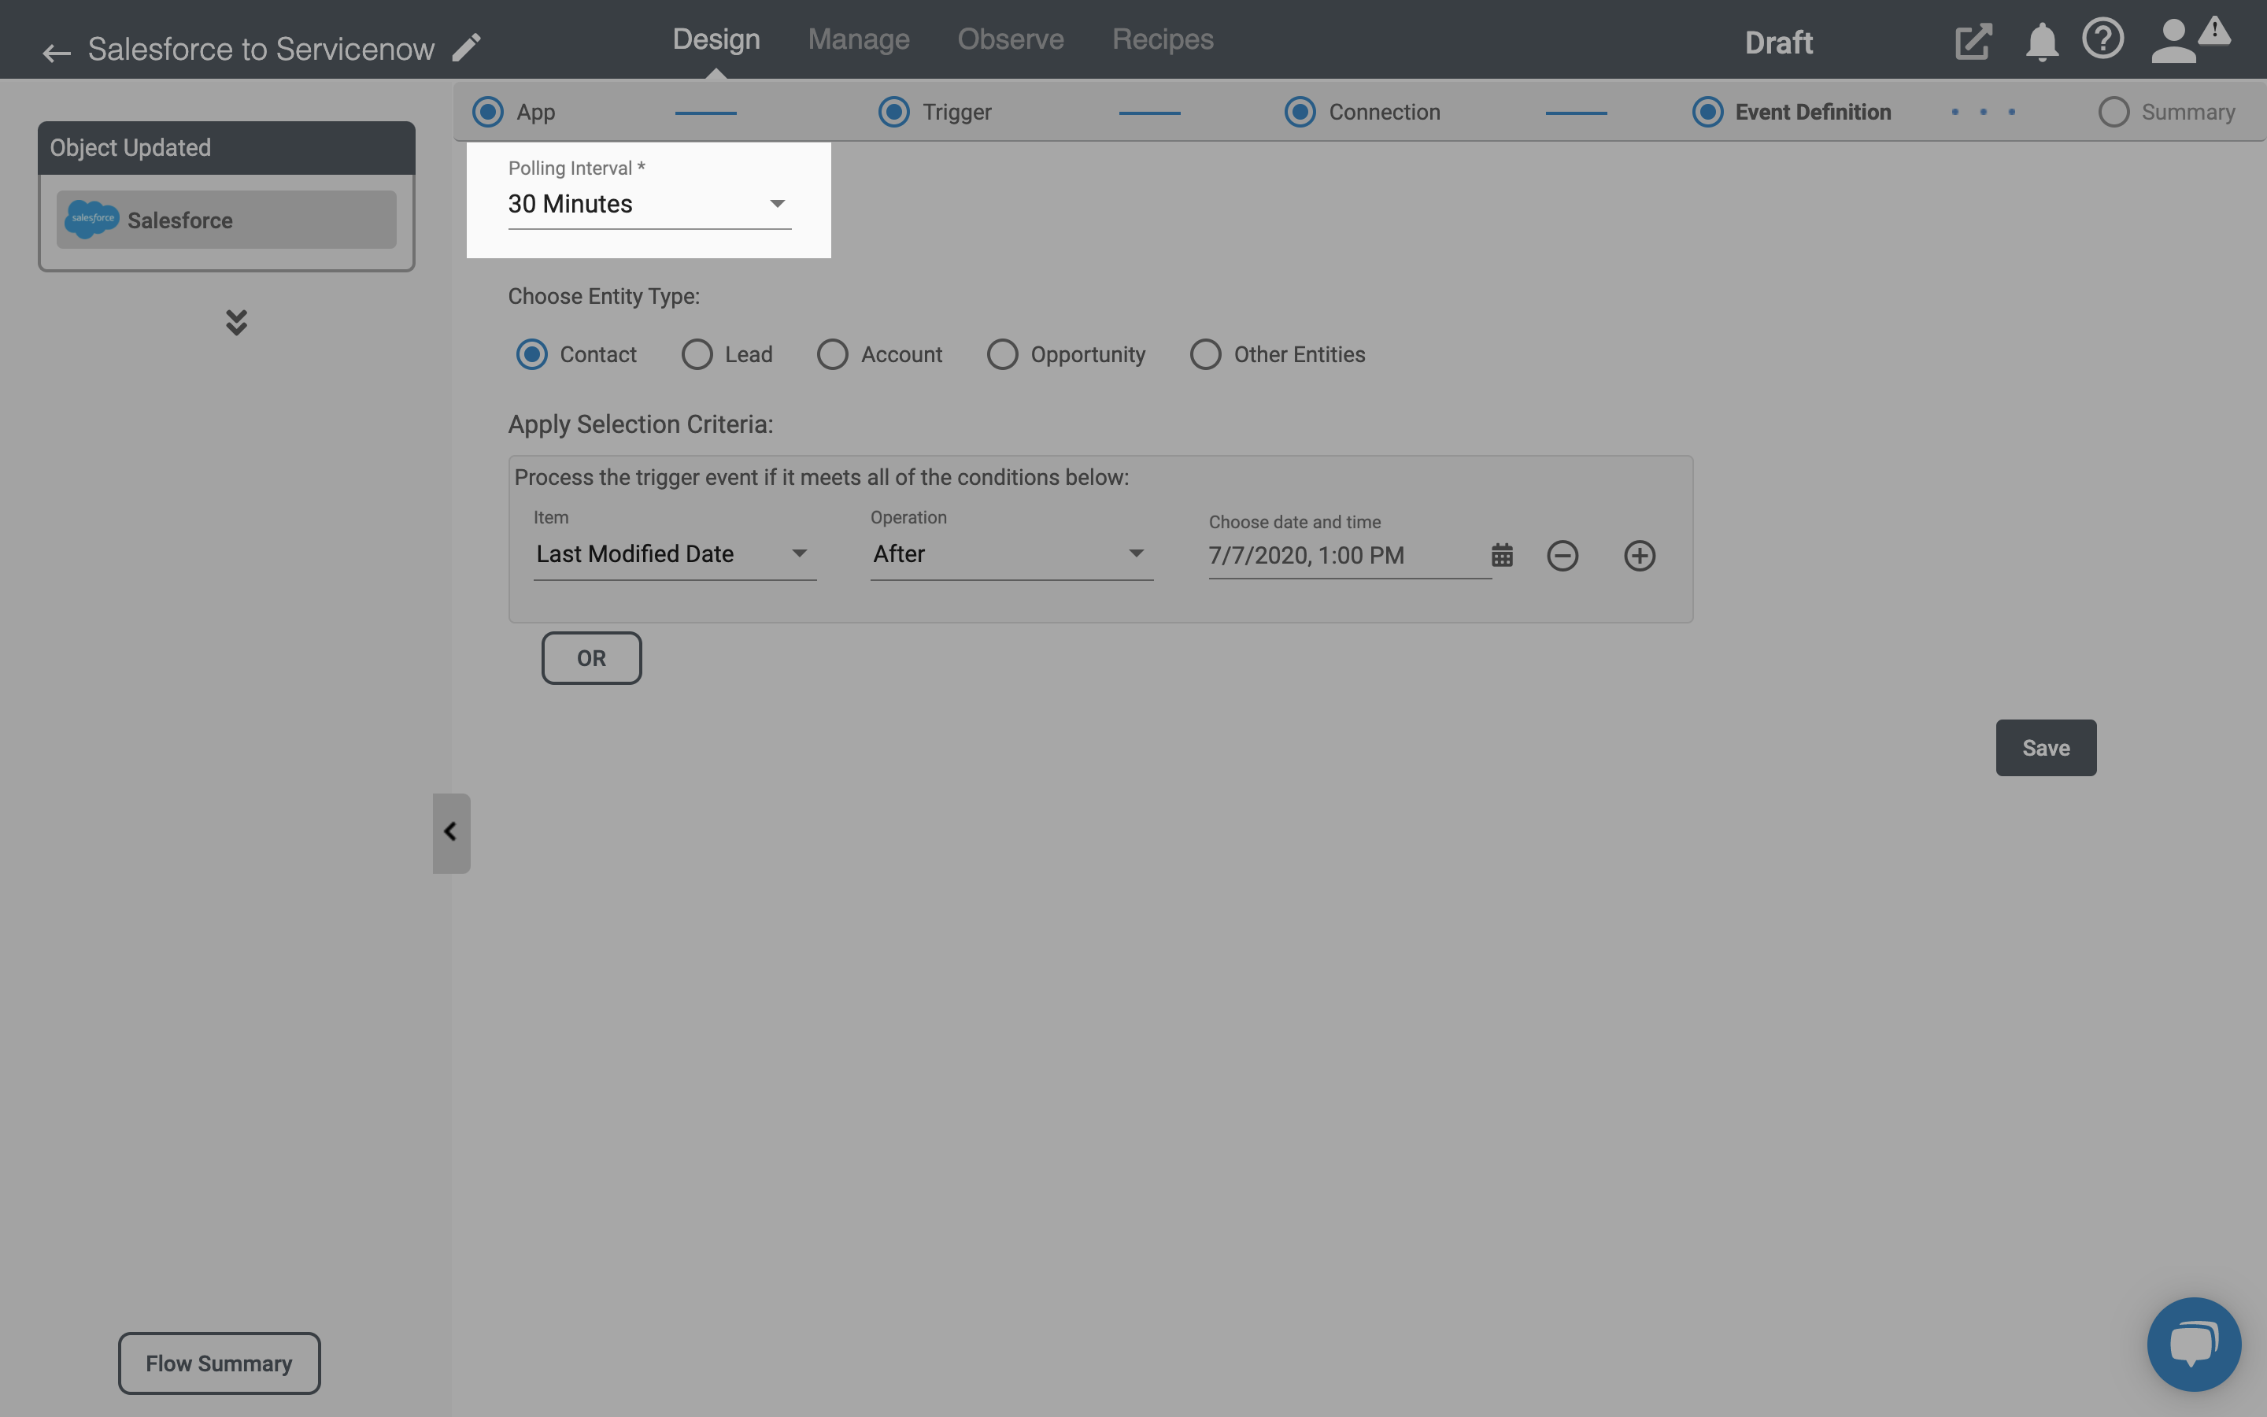
Task: Click the back arrow icon top left
Action: tap(55, 49)
